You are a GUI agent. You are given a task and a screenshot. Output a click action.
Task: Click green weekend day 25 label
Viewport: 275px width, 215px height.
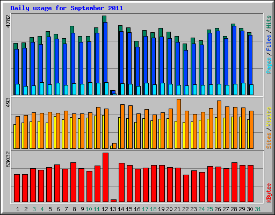click(209, 209)
